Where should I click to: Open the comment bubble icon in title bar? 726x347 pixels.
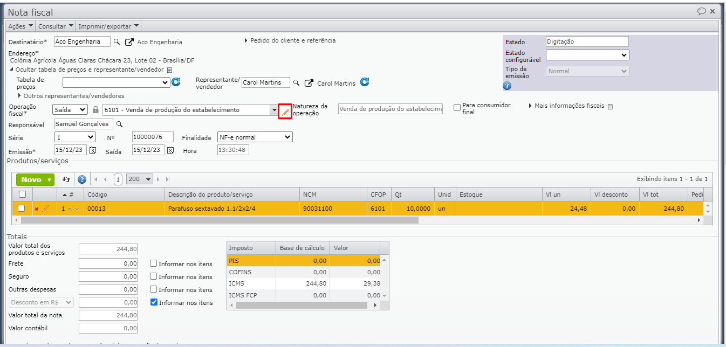(x=702, y=11)
